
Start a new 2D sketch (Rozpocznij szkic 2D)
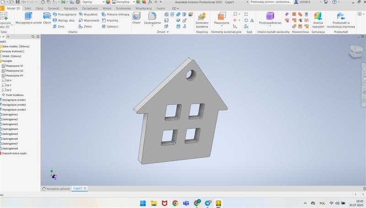(5, 20)
